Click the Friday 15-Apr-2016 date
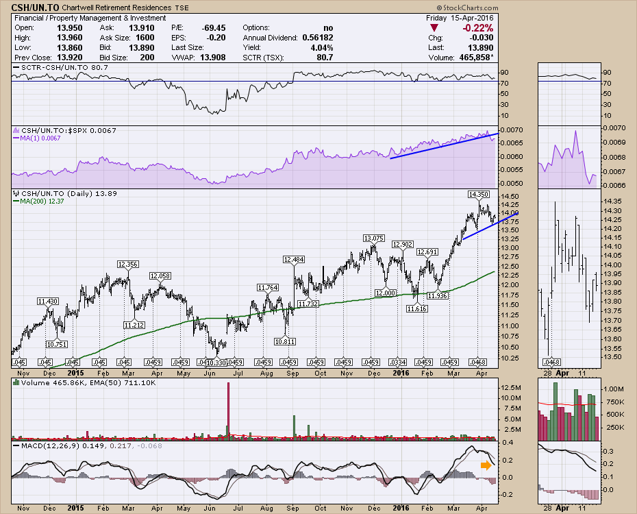Image resolution: width=637 pixels, height=514 pixels. (460, 18)
